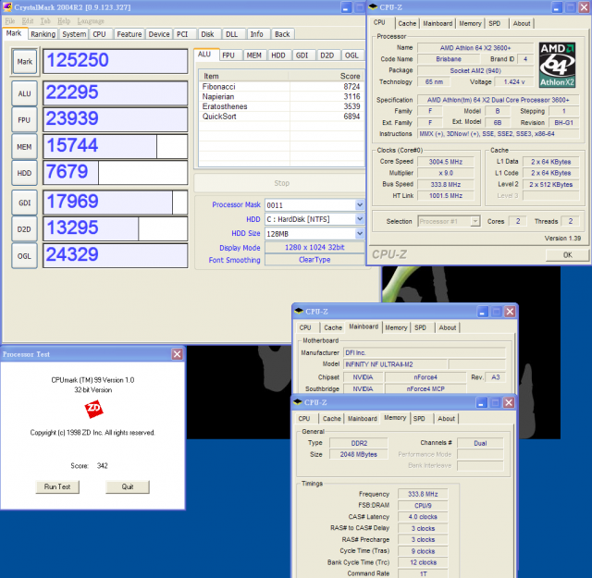Image resolution: width=592 pixels, height=578 pixels.
Task: Select the Fibonacci score row
Action: point(281,86)
